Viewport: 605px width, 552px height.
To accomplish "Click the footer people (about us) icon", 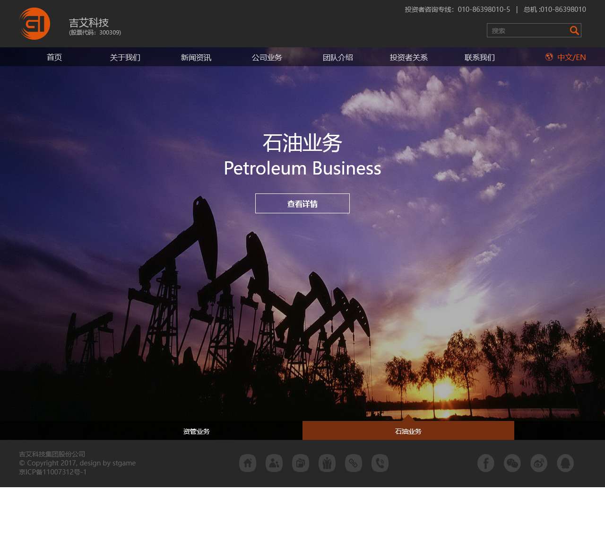I will pyautogui.click(x=274, y=463).
